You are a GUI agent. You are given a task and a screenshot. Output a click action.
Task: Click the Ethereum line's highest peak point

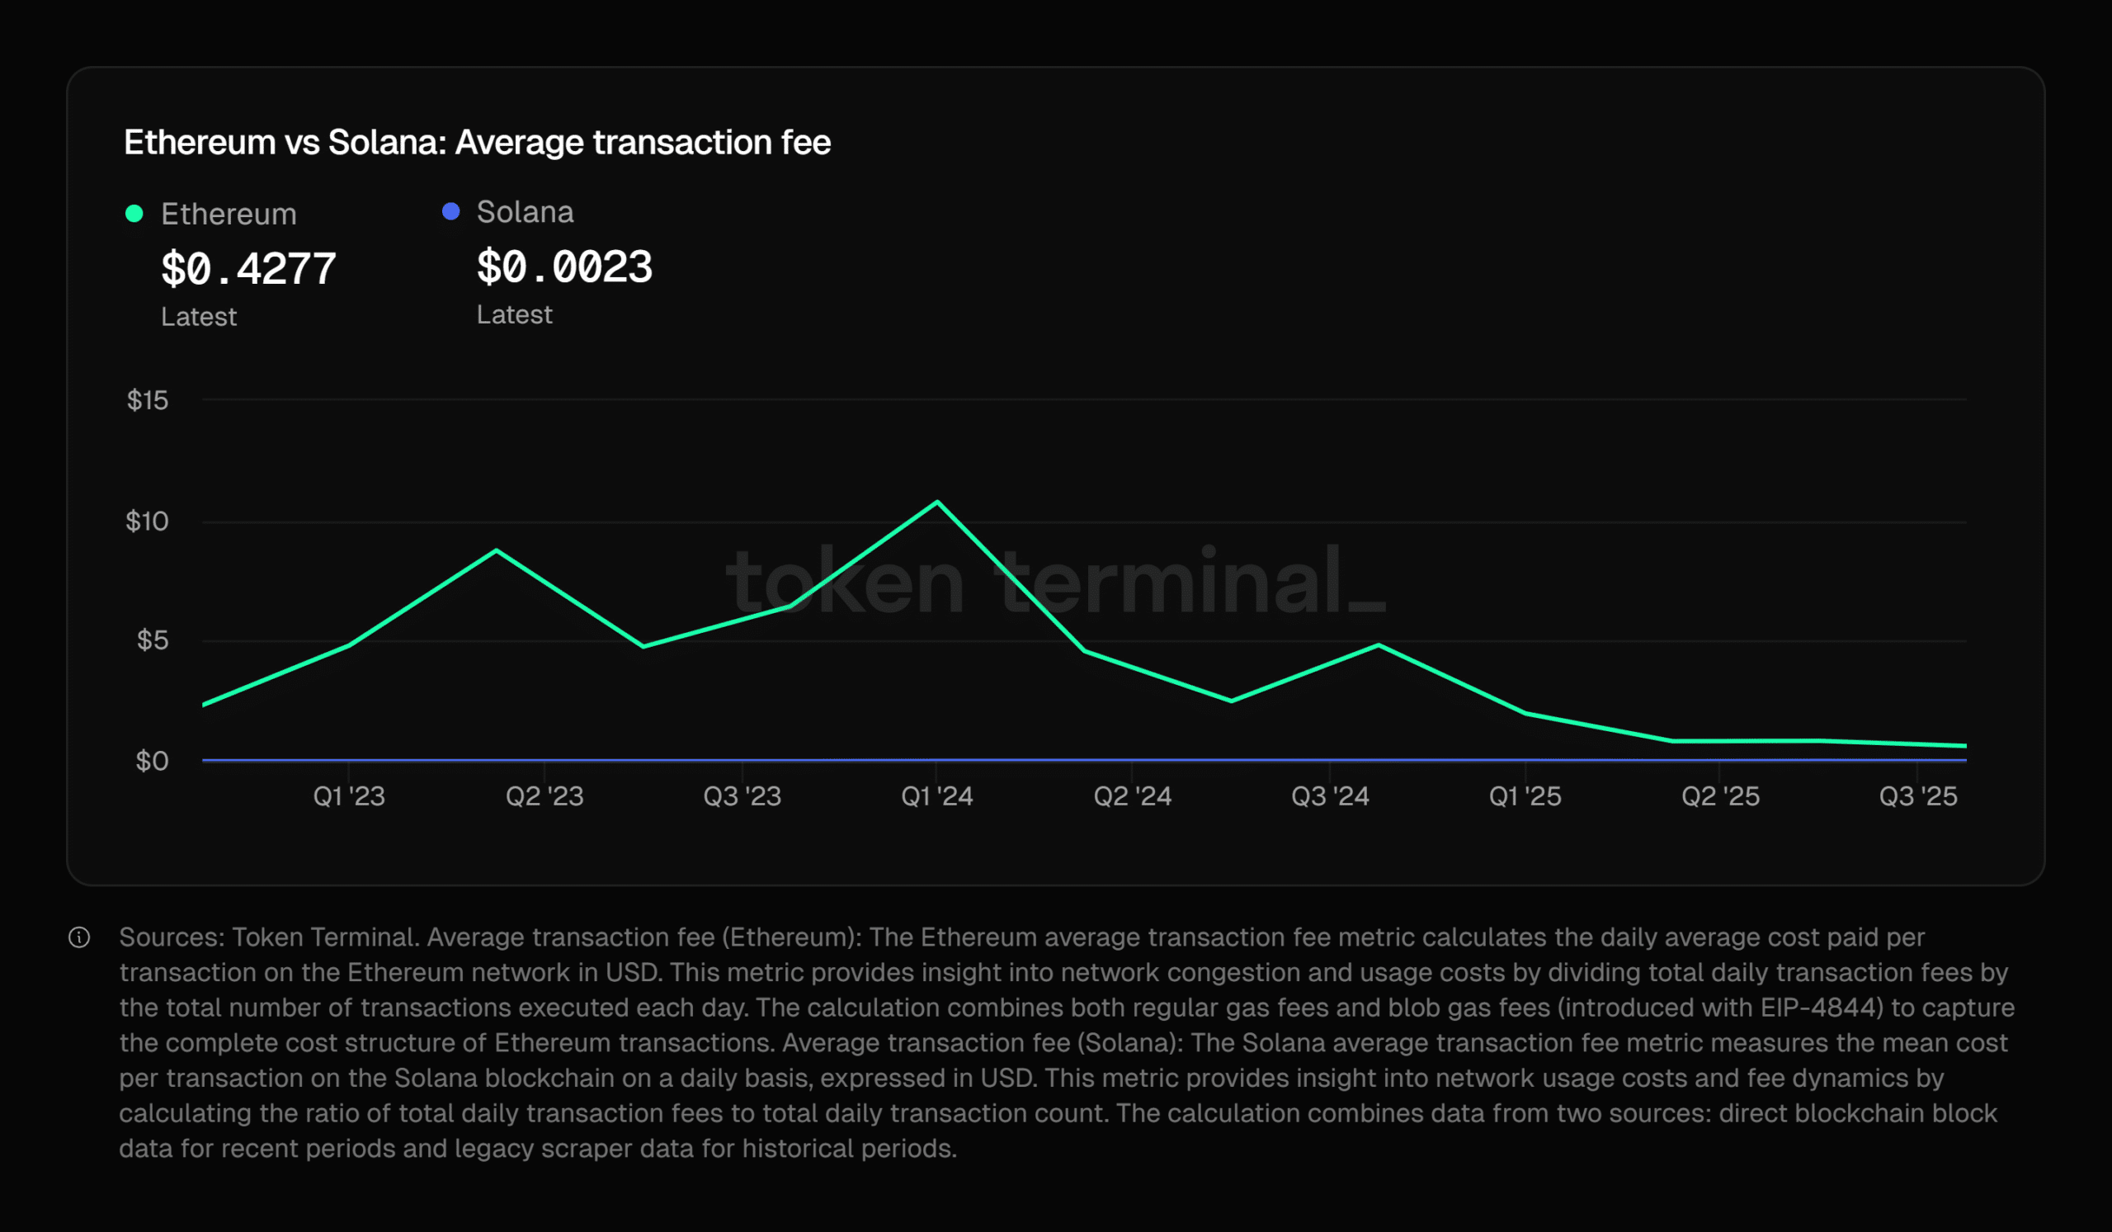coord(937,502)
